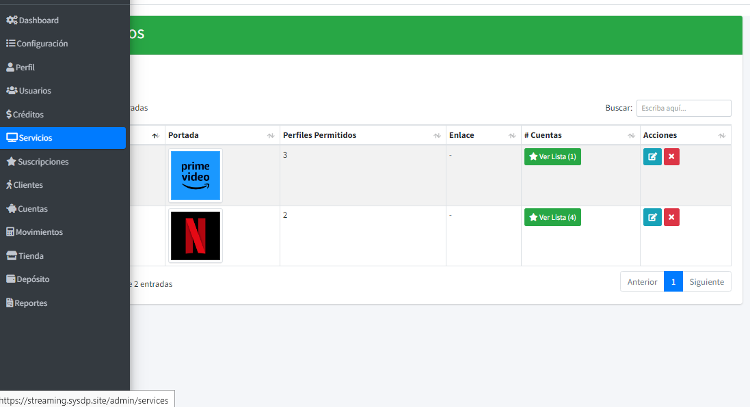Image resolution: width=750 pixels, height=407 pixels.
Task: Click the Reportes document icon
Action: (10, 303)
